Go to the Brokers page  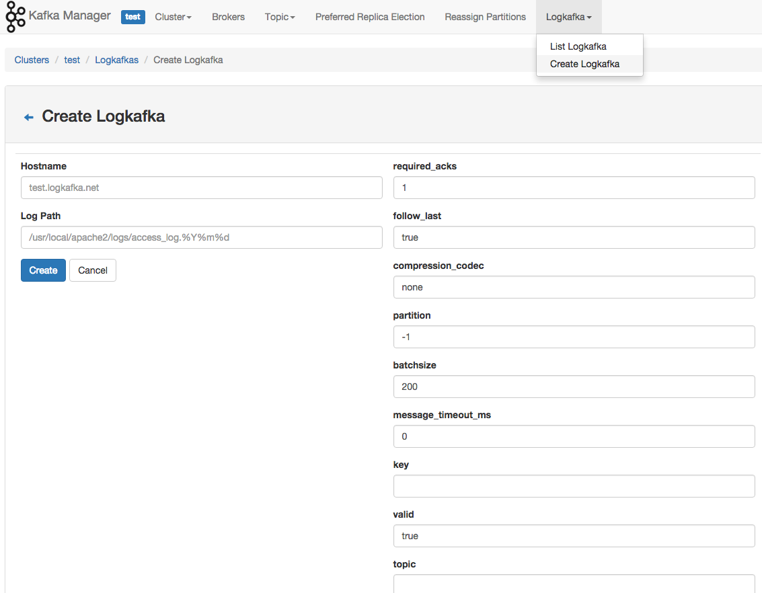(x=228, y=17)
